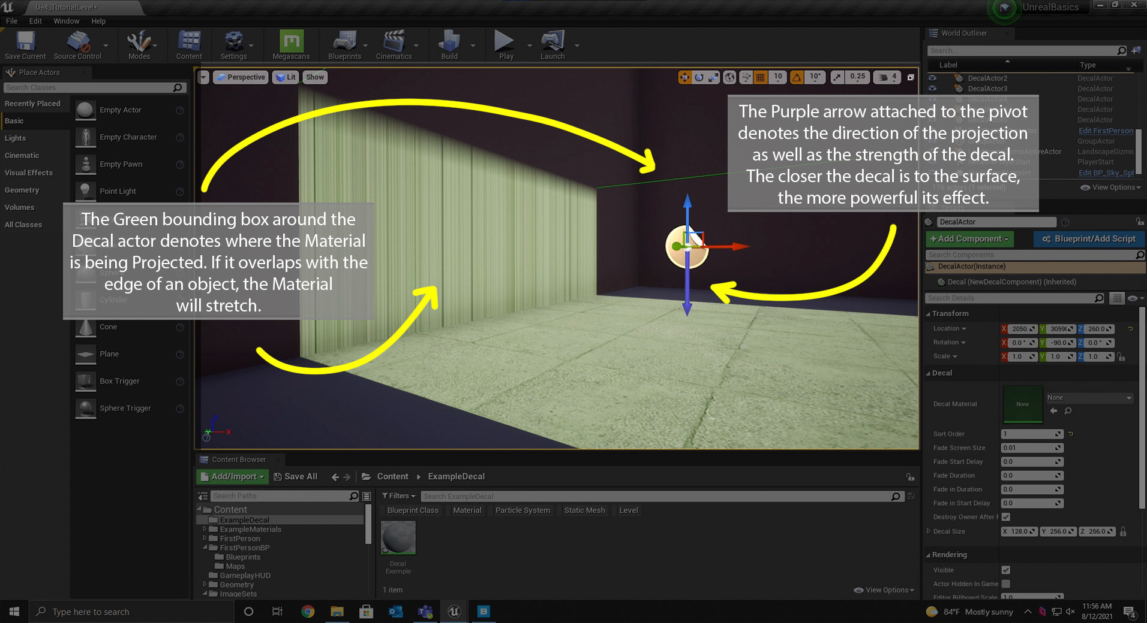Launch Megascans from the toolbar
The image size is (1147, 623).
pos(291,45)
